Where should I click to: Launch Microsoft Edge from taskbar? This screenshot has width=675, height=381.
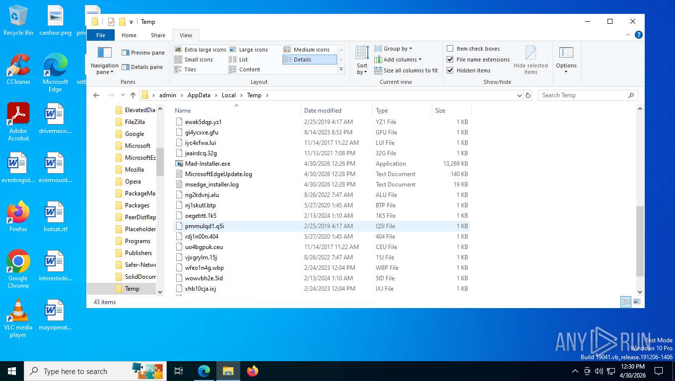[204, 371]
